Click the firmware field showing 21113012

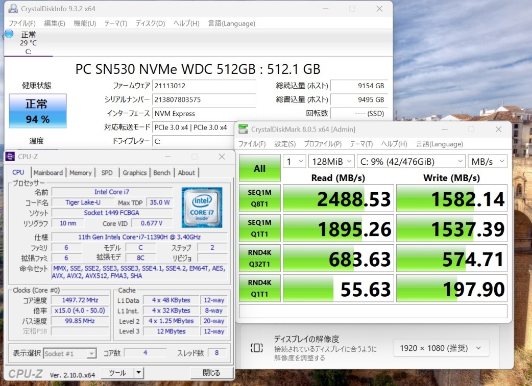click(x=204, y=86)
